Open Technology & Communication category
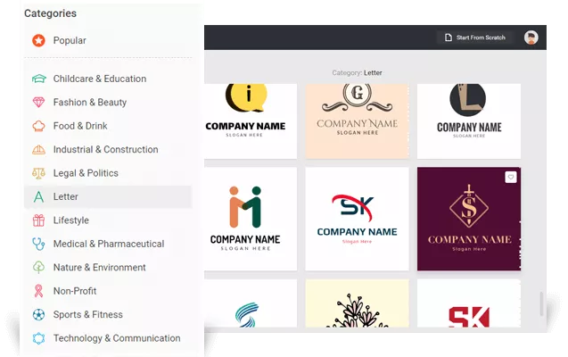Screen dimensions: 568x357 click(116, 338)
